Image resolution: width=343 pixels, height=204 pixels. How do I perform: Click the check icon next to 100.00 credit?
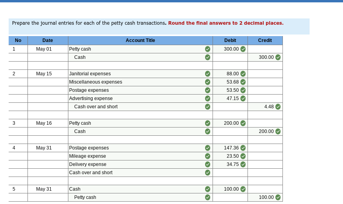tap(278, 197)
